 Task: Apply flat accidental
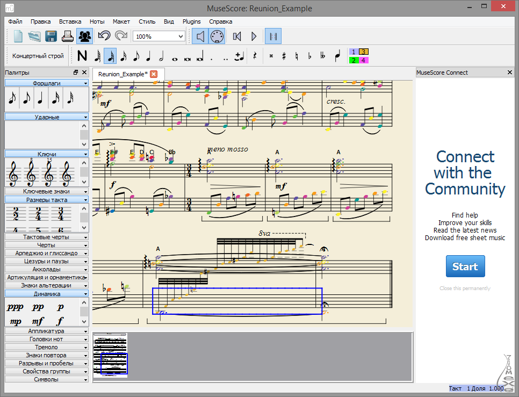310,56
